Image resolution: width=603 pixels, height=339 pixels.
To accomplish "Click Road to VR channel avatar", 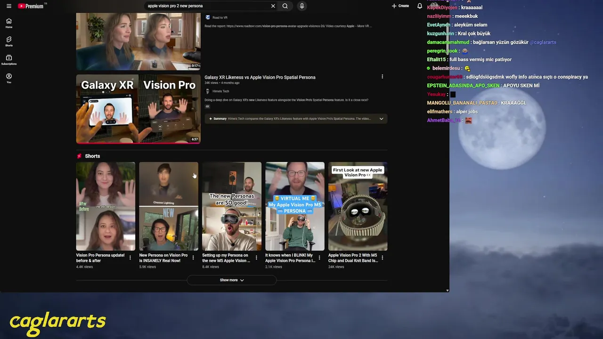I will pos(207,18).
